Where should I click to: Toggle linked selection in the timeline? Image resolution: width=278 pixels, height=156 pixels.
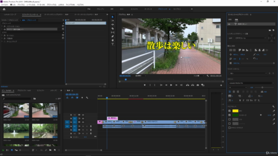[x=77, y=97]
